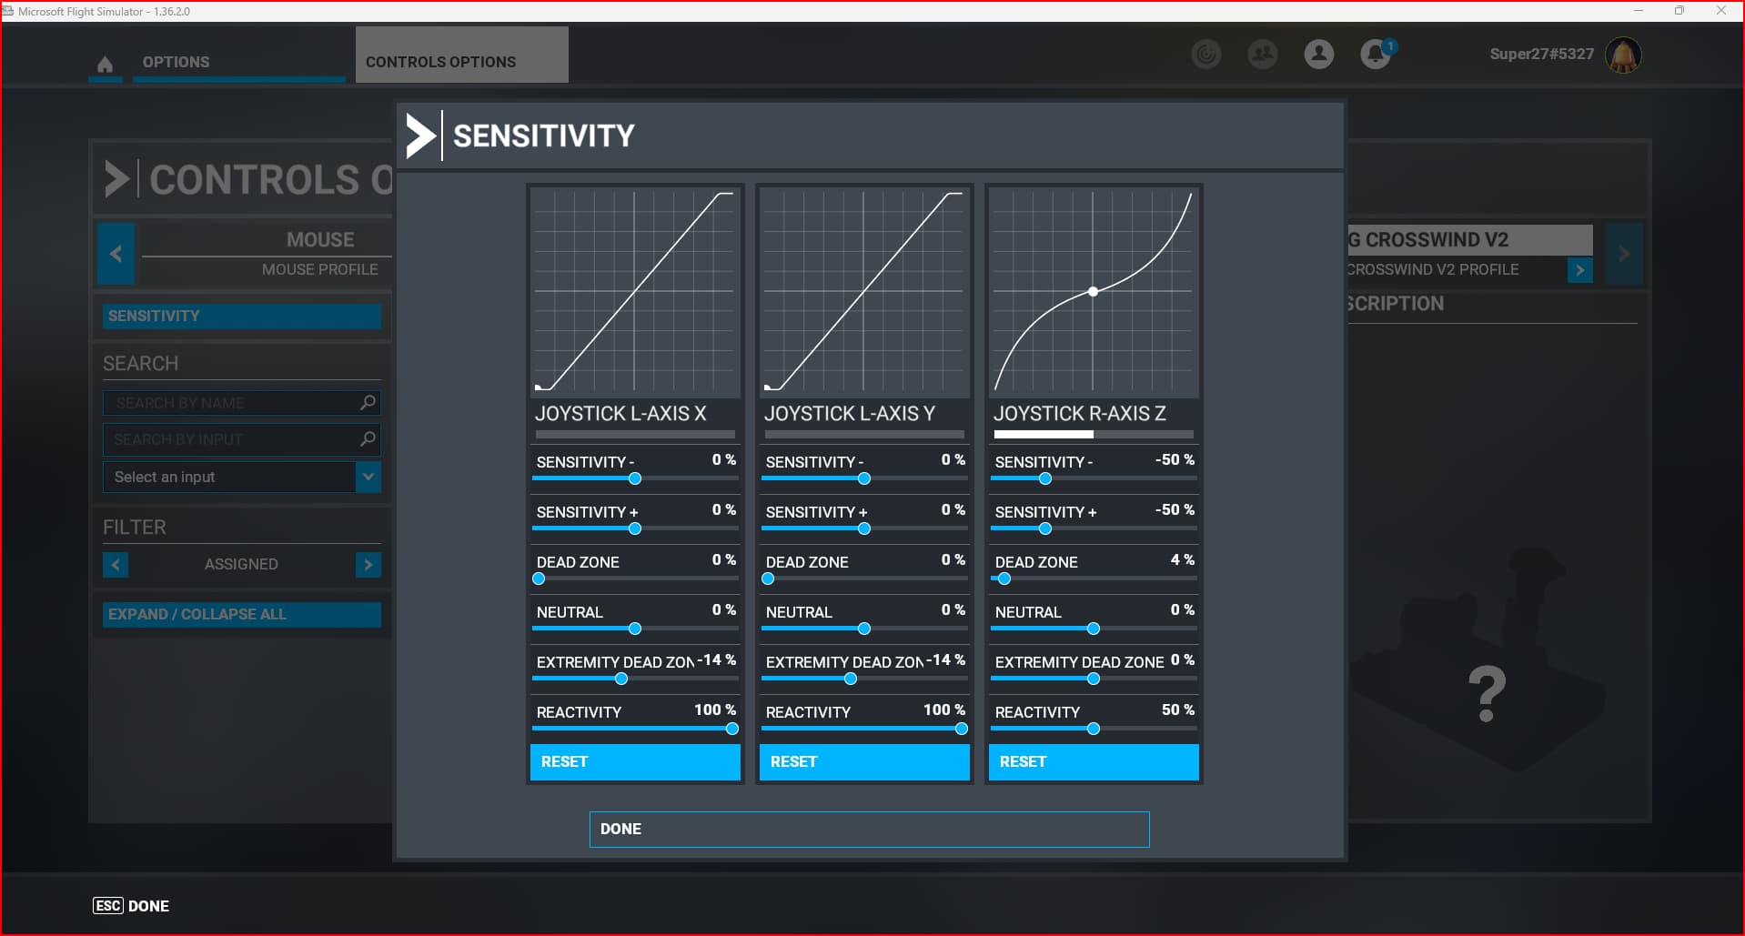Adjust L-Axis X Reactivity slider handle
Image resolution: width=1745 pixels, height=936 pixels.
pyautogui.click(x=732, y=729)
